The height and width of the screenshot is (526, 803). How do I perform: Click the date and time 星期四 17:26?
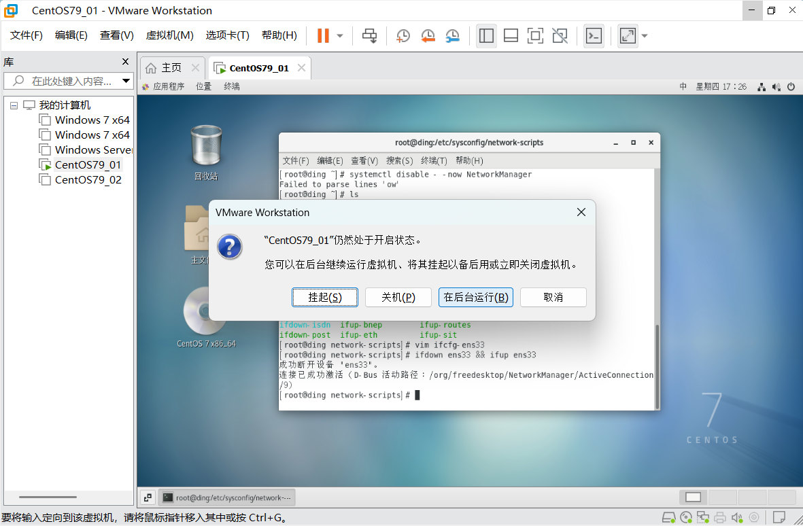click(x=721, y=86)
